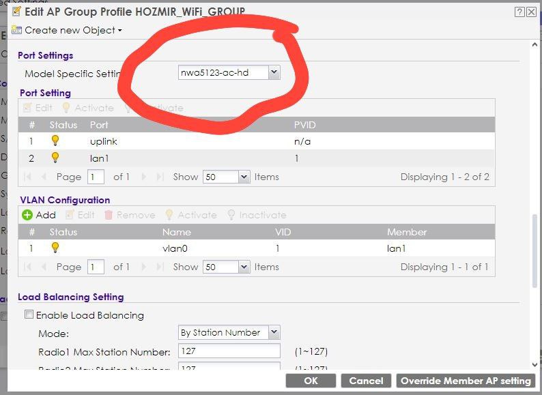Click Radio1 Max Station Number field
Viewport: 542px width, 395px height.
coord(229,351)
